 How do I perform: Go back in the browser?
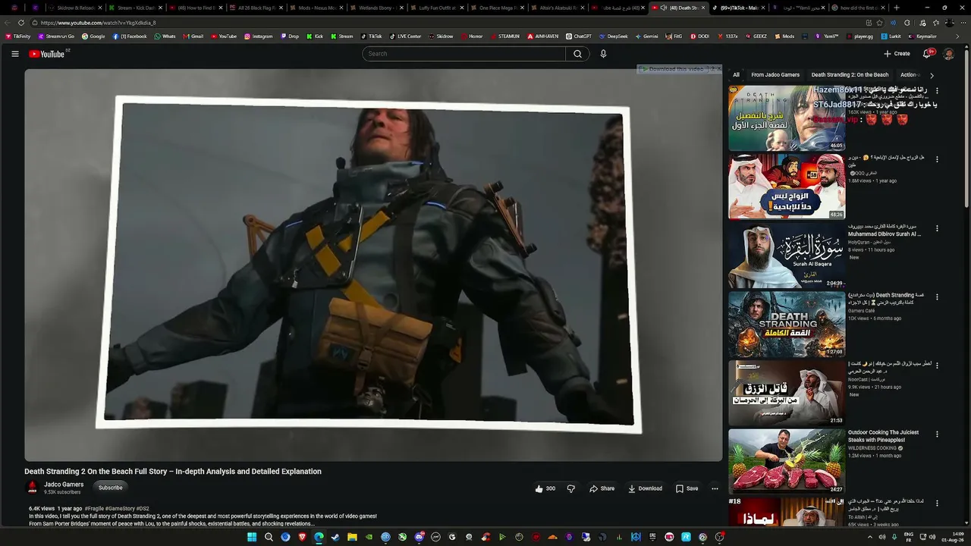[7, 23]
